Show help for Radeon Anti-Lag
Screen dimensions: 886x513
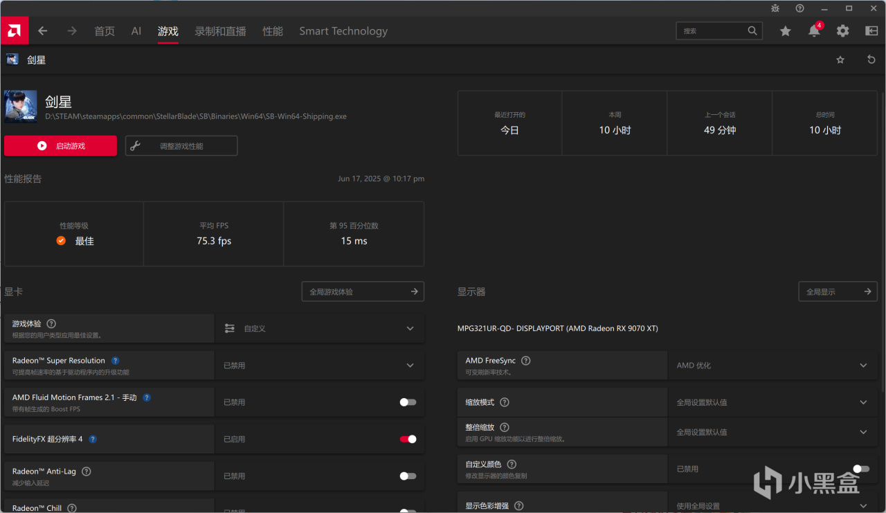(87, 471)
